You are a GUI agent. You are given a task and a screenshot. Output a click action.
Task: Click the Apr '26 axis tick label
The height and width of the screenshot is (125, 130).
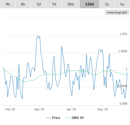coord(71,109)
